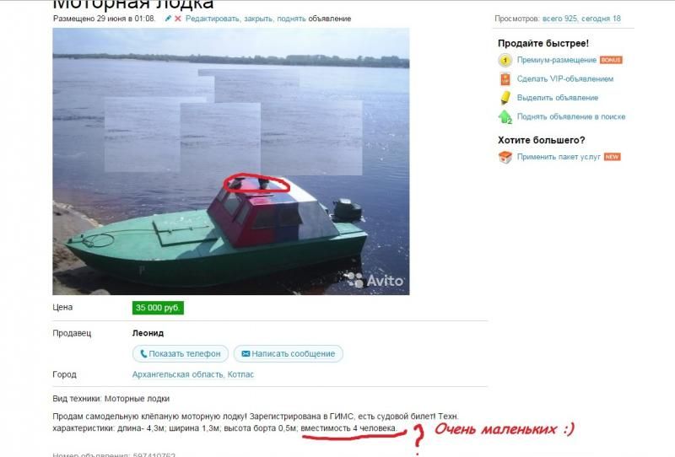Click the pencil edit icon
Screen dimensions: 675x457
coord(168,19)
